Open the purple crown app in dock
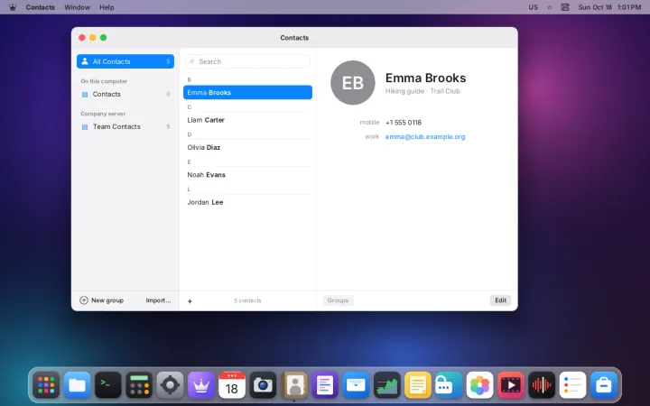 201,385
